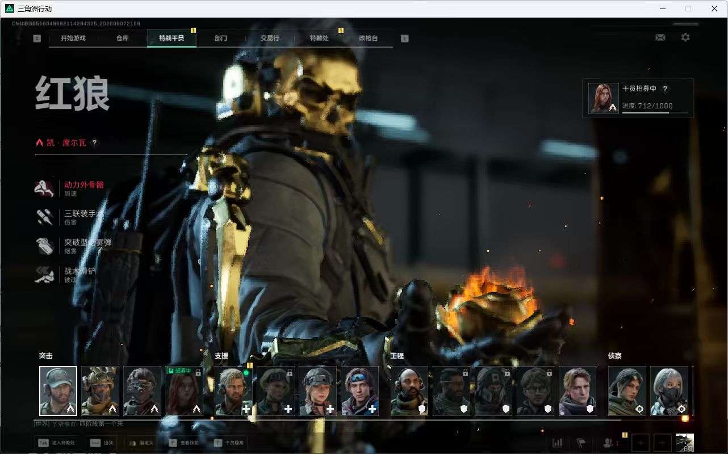Select the 突破型烟雾弹 skill icon
Image resolution: width=728 pixels, height=454 pixels.
(x=44, y=246)
